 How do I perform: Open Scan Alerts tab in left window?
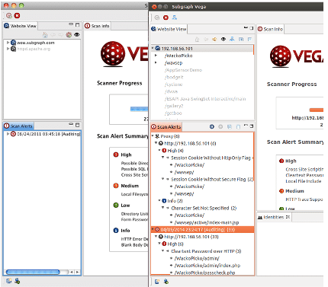18,126
